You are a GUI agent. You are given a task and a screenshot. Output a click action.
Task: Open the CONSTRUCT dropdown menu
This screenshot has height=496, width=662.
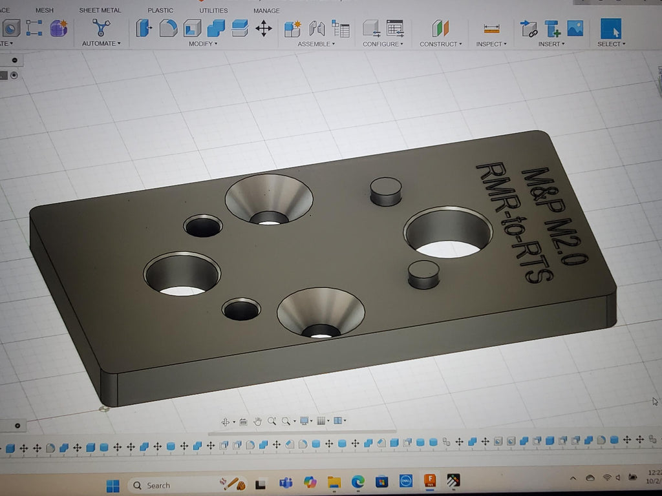click(x=440, y=44)
